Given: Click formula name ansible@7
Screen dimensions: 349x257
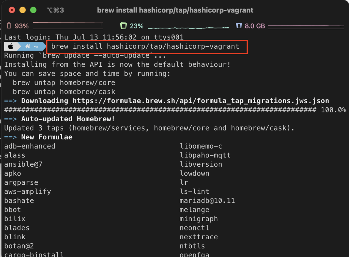Looking at the screenshot, I should coord(23,164).
